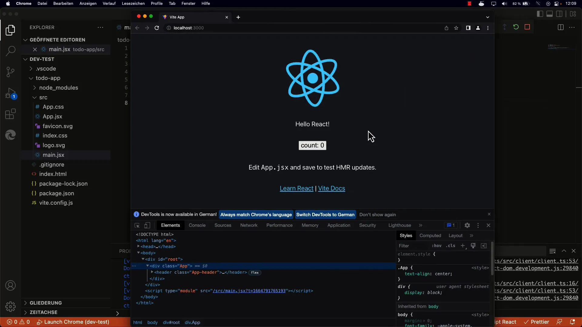Click the Elements panel tab in DevTools
This screenshot has height=327, width=582.
(170, 225)
